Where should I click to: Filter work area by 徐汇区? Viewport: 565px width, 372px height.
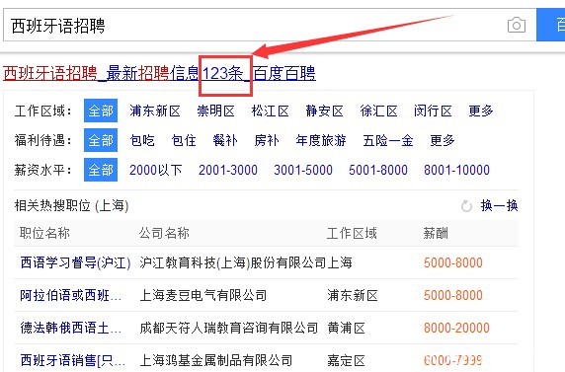(378, 111)
